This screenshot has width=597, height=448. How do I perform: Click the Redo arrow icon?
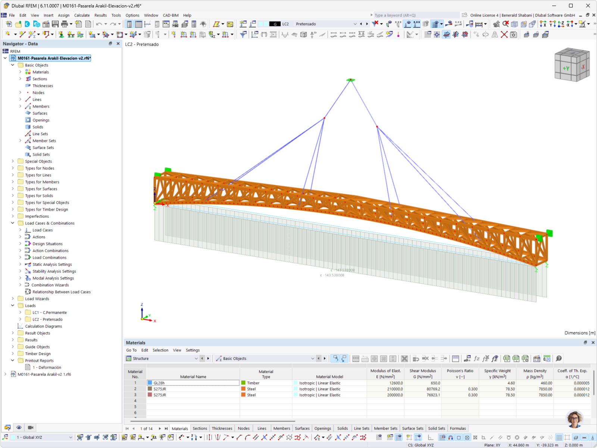(x=113, y=24)
